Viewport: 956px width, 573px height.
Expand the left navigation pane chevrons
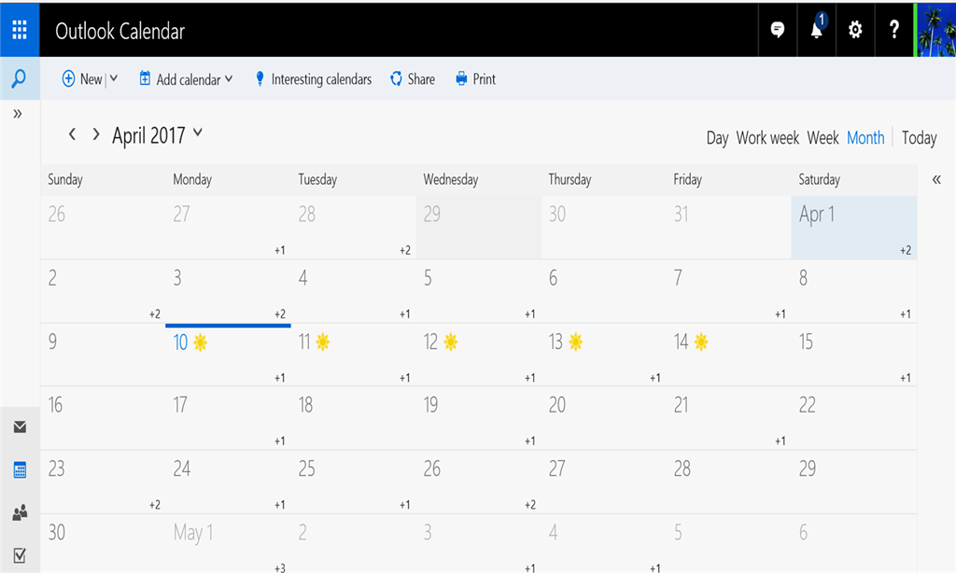[18, 113]
